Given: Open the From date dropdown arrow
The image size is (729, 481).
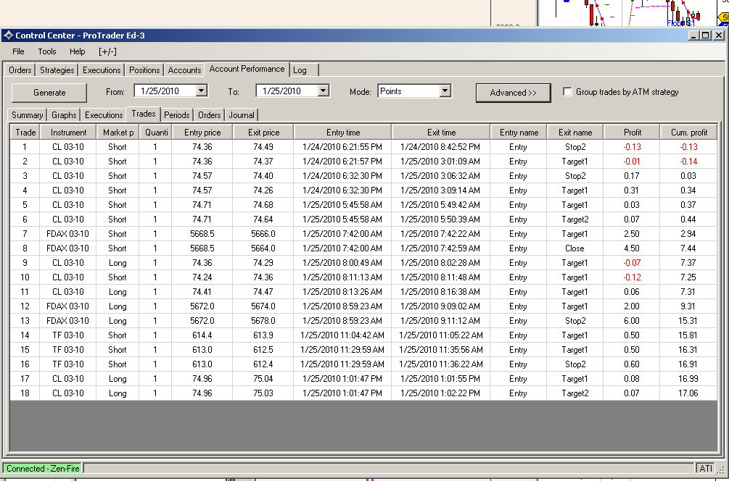Looking at the screenshot, I should [x=202, y=91].
